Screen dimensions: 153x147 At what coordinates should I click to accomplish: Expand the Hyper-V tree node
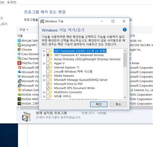point(44,63)
